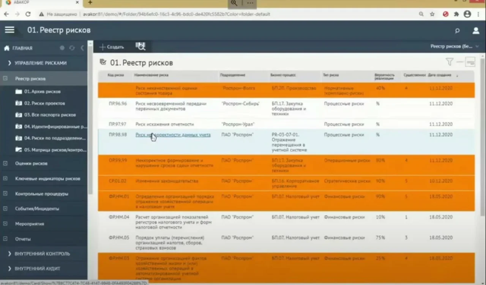This screenshot has height=285, width=486.
Task: Open 04. Идентифицированные folder icon
Action: click(19, 126)
